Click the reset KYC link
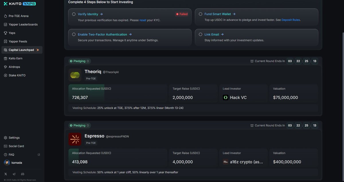344x182 pixels. tap(143, 20)
